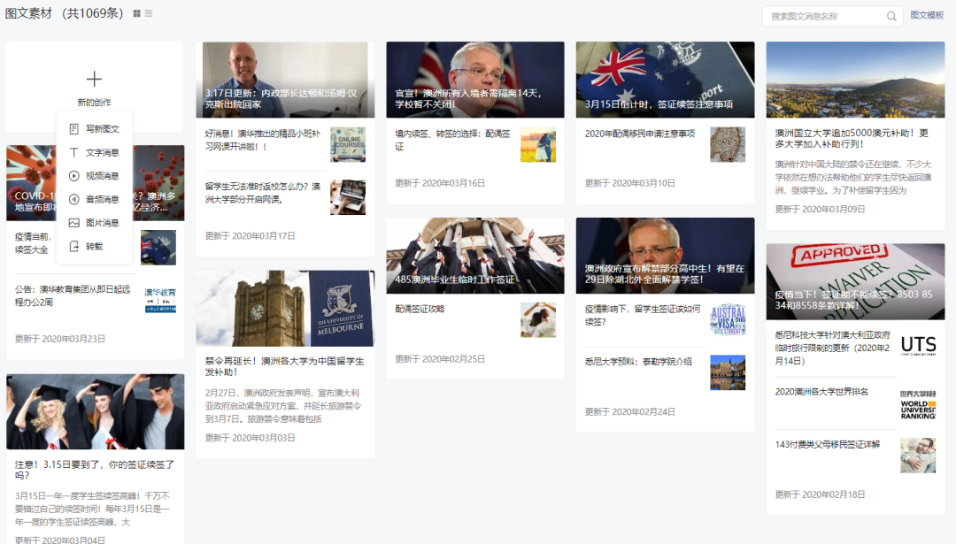
Task: Open the 3月15日倒计时 签证续签 cover
Action: (665, 80)
